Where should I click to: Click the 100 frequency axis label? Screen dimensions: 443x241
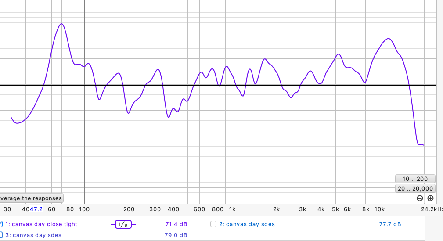[x=84, y=209]
